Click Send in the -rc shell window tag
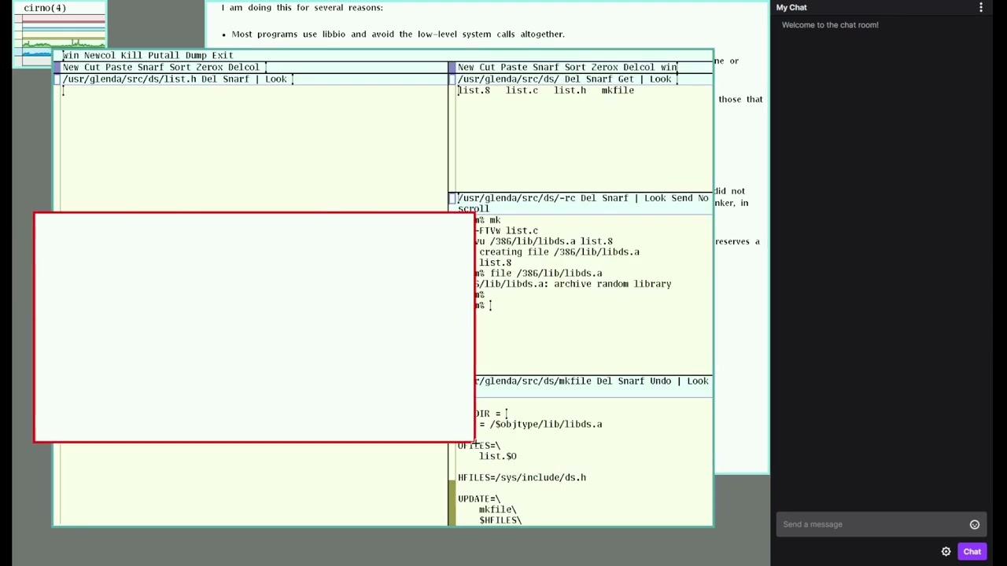 681,198
